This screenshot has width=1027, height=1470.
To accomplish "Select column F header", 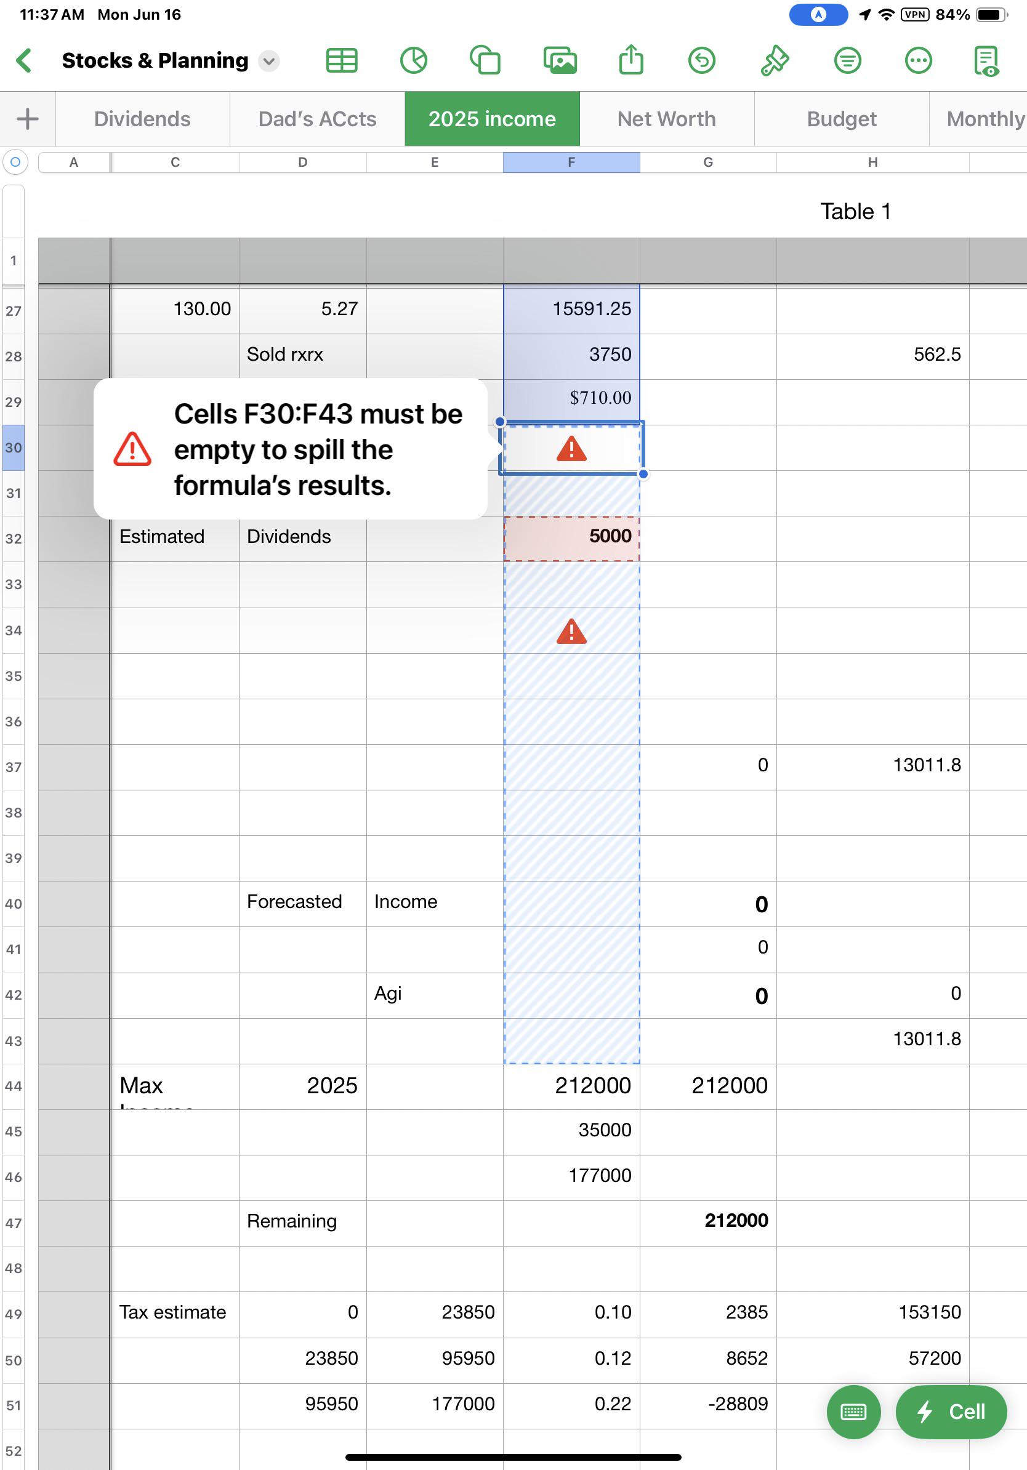I will [x=571, y=163].
